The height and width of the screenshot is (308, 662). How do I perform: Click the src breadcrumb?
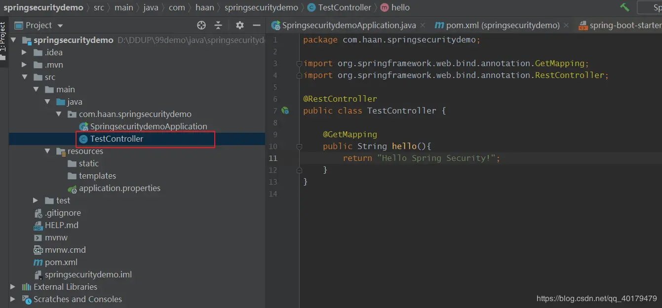[99, 7]
